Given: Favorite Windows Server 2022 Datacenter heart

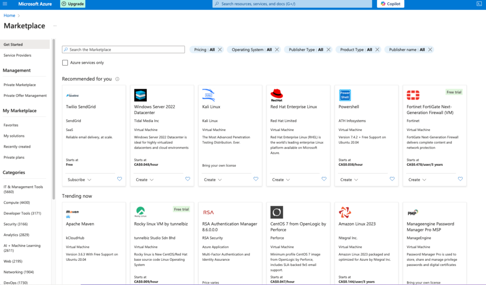Looking at the screenshot, I should (187, 179).
